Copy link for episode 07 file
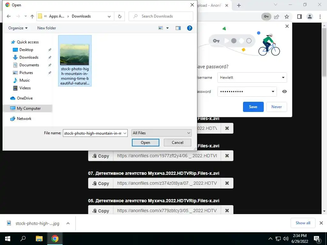Image resolution: width=327 pixels, height=245 pixels. pyautogui.click(x=101, y=183)
